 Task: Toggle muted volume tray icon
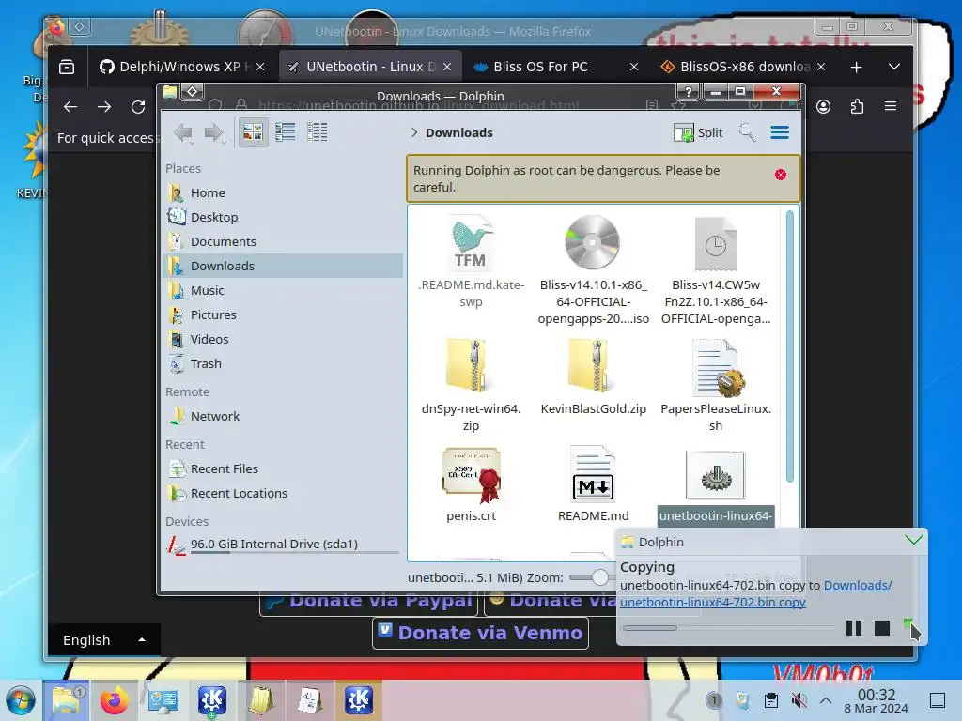(799, 700)
